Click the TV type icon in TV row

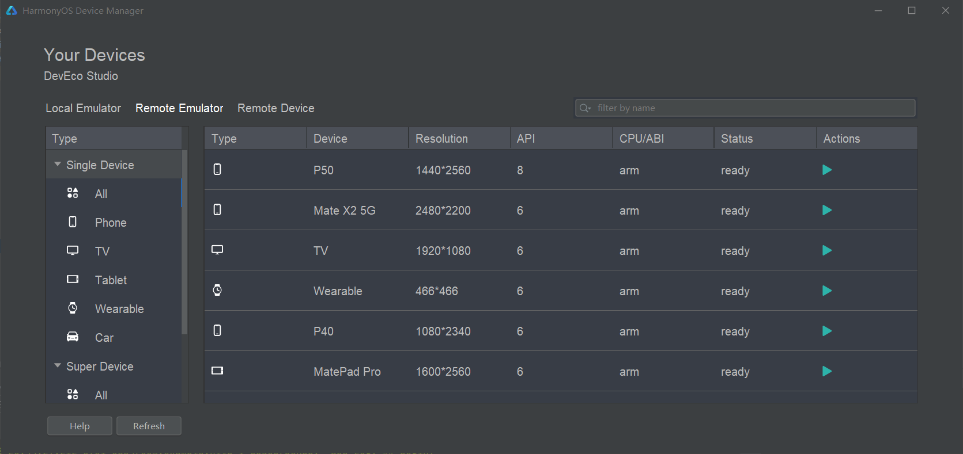(x=217, y=250)
